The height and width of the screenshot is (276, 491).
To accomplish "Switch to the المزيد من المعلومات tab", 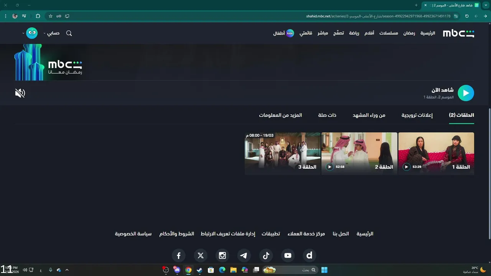I will tap(280, 115).
